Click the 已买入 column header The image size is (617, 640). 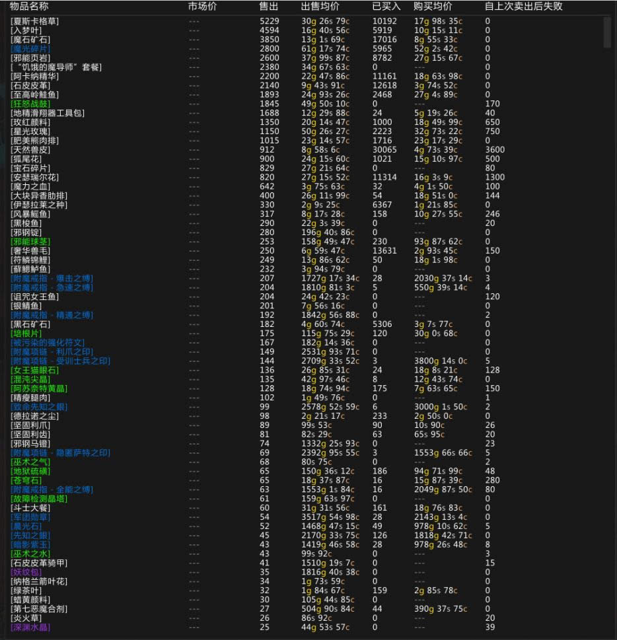click(x=386, y=7)
